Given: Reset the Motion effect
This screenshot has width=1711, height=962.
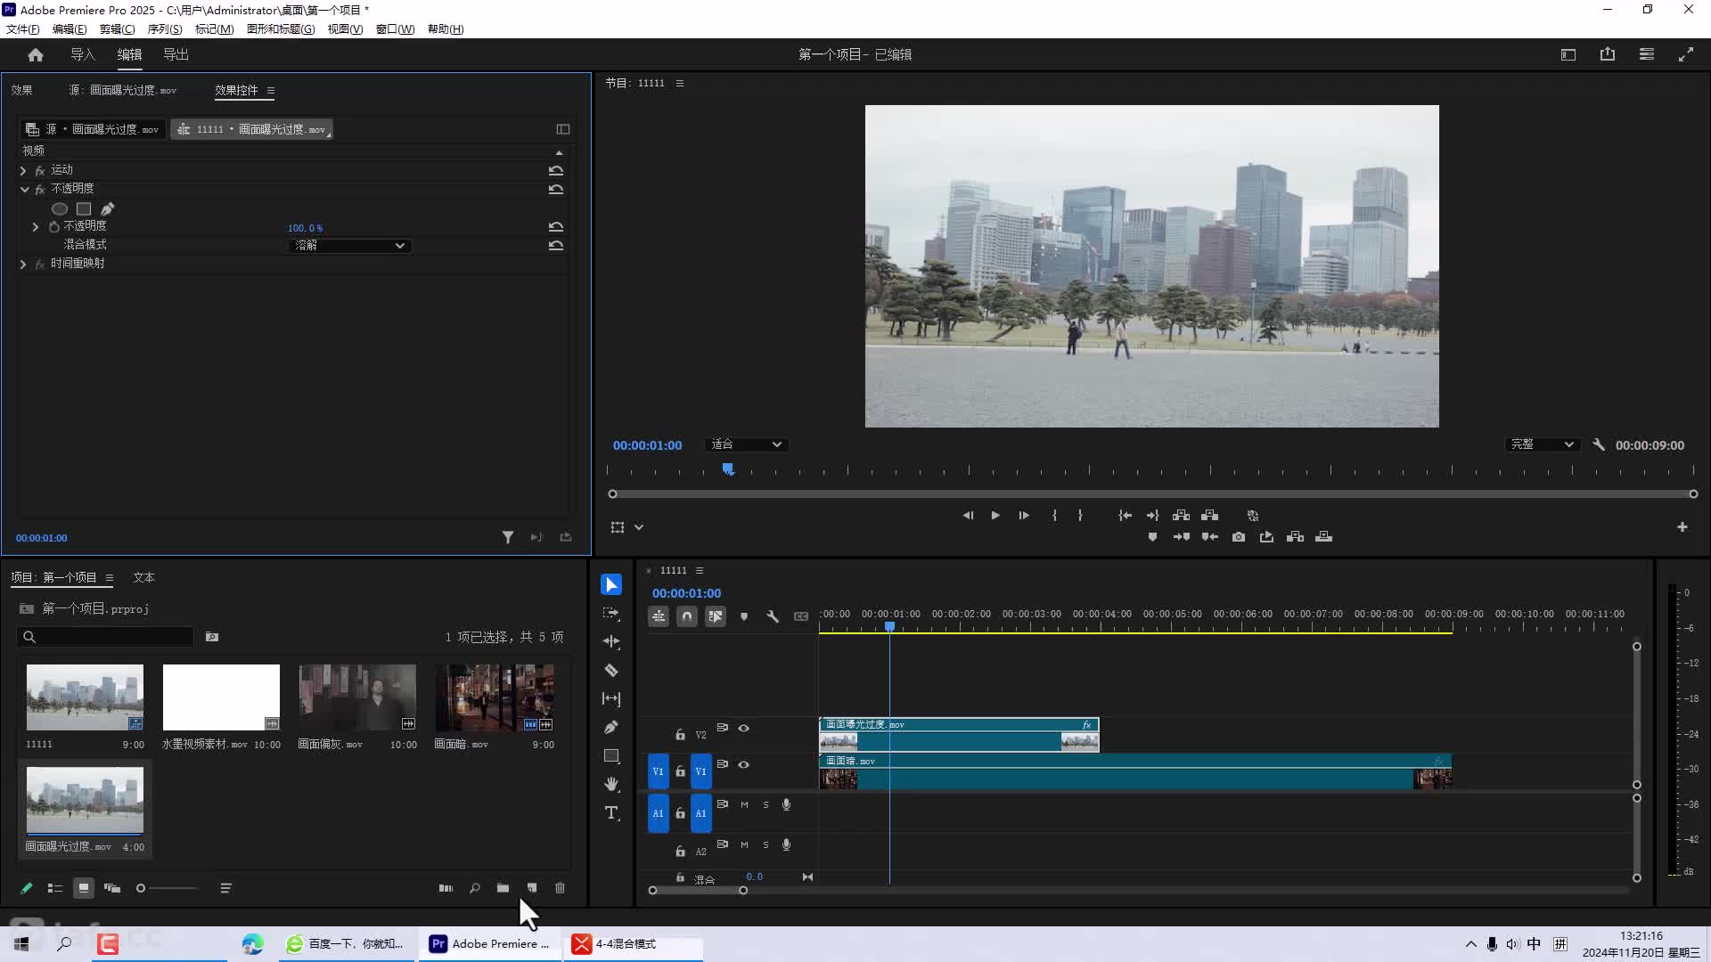Looking at the screenshot, I should 556,169.
